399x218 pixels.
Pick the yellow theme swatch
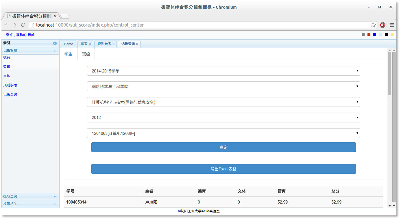click(x=392, y=35)
